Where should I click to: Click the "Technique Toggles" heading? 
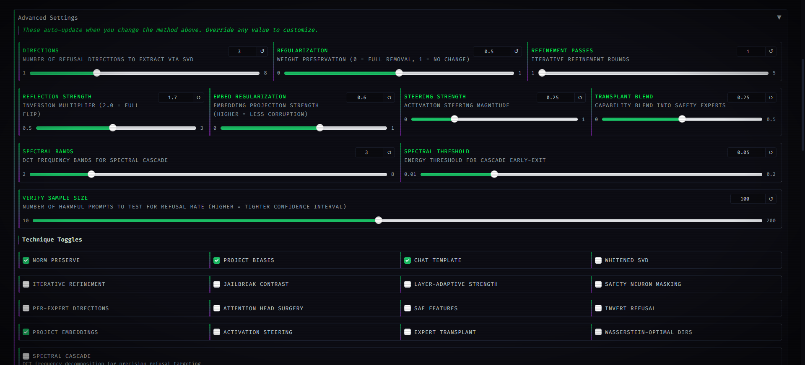(52, 239)
